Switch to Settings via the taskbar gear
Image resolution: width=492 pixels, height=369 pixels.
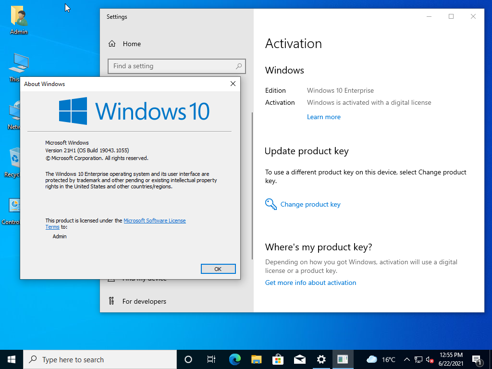[321, 359]
